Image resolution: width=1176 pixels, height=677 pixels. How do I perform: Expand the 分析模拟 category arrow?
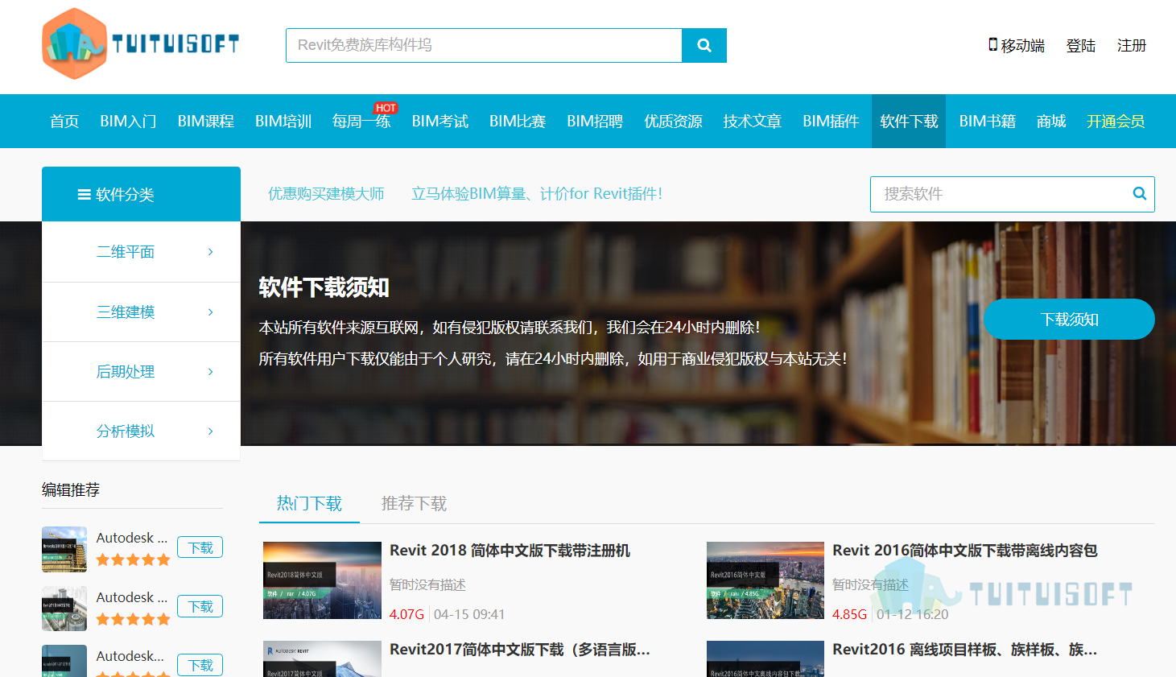(211, 431)
